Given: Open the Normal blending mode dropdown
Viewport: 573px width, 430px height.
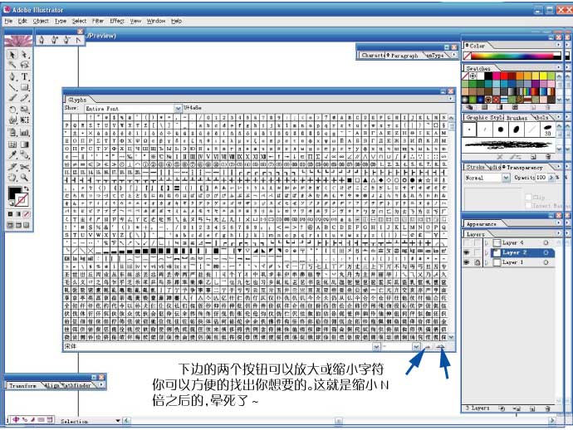Looking at the screenshot, I should pyautogui.click(x=506, y=178).
